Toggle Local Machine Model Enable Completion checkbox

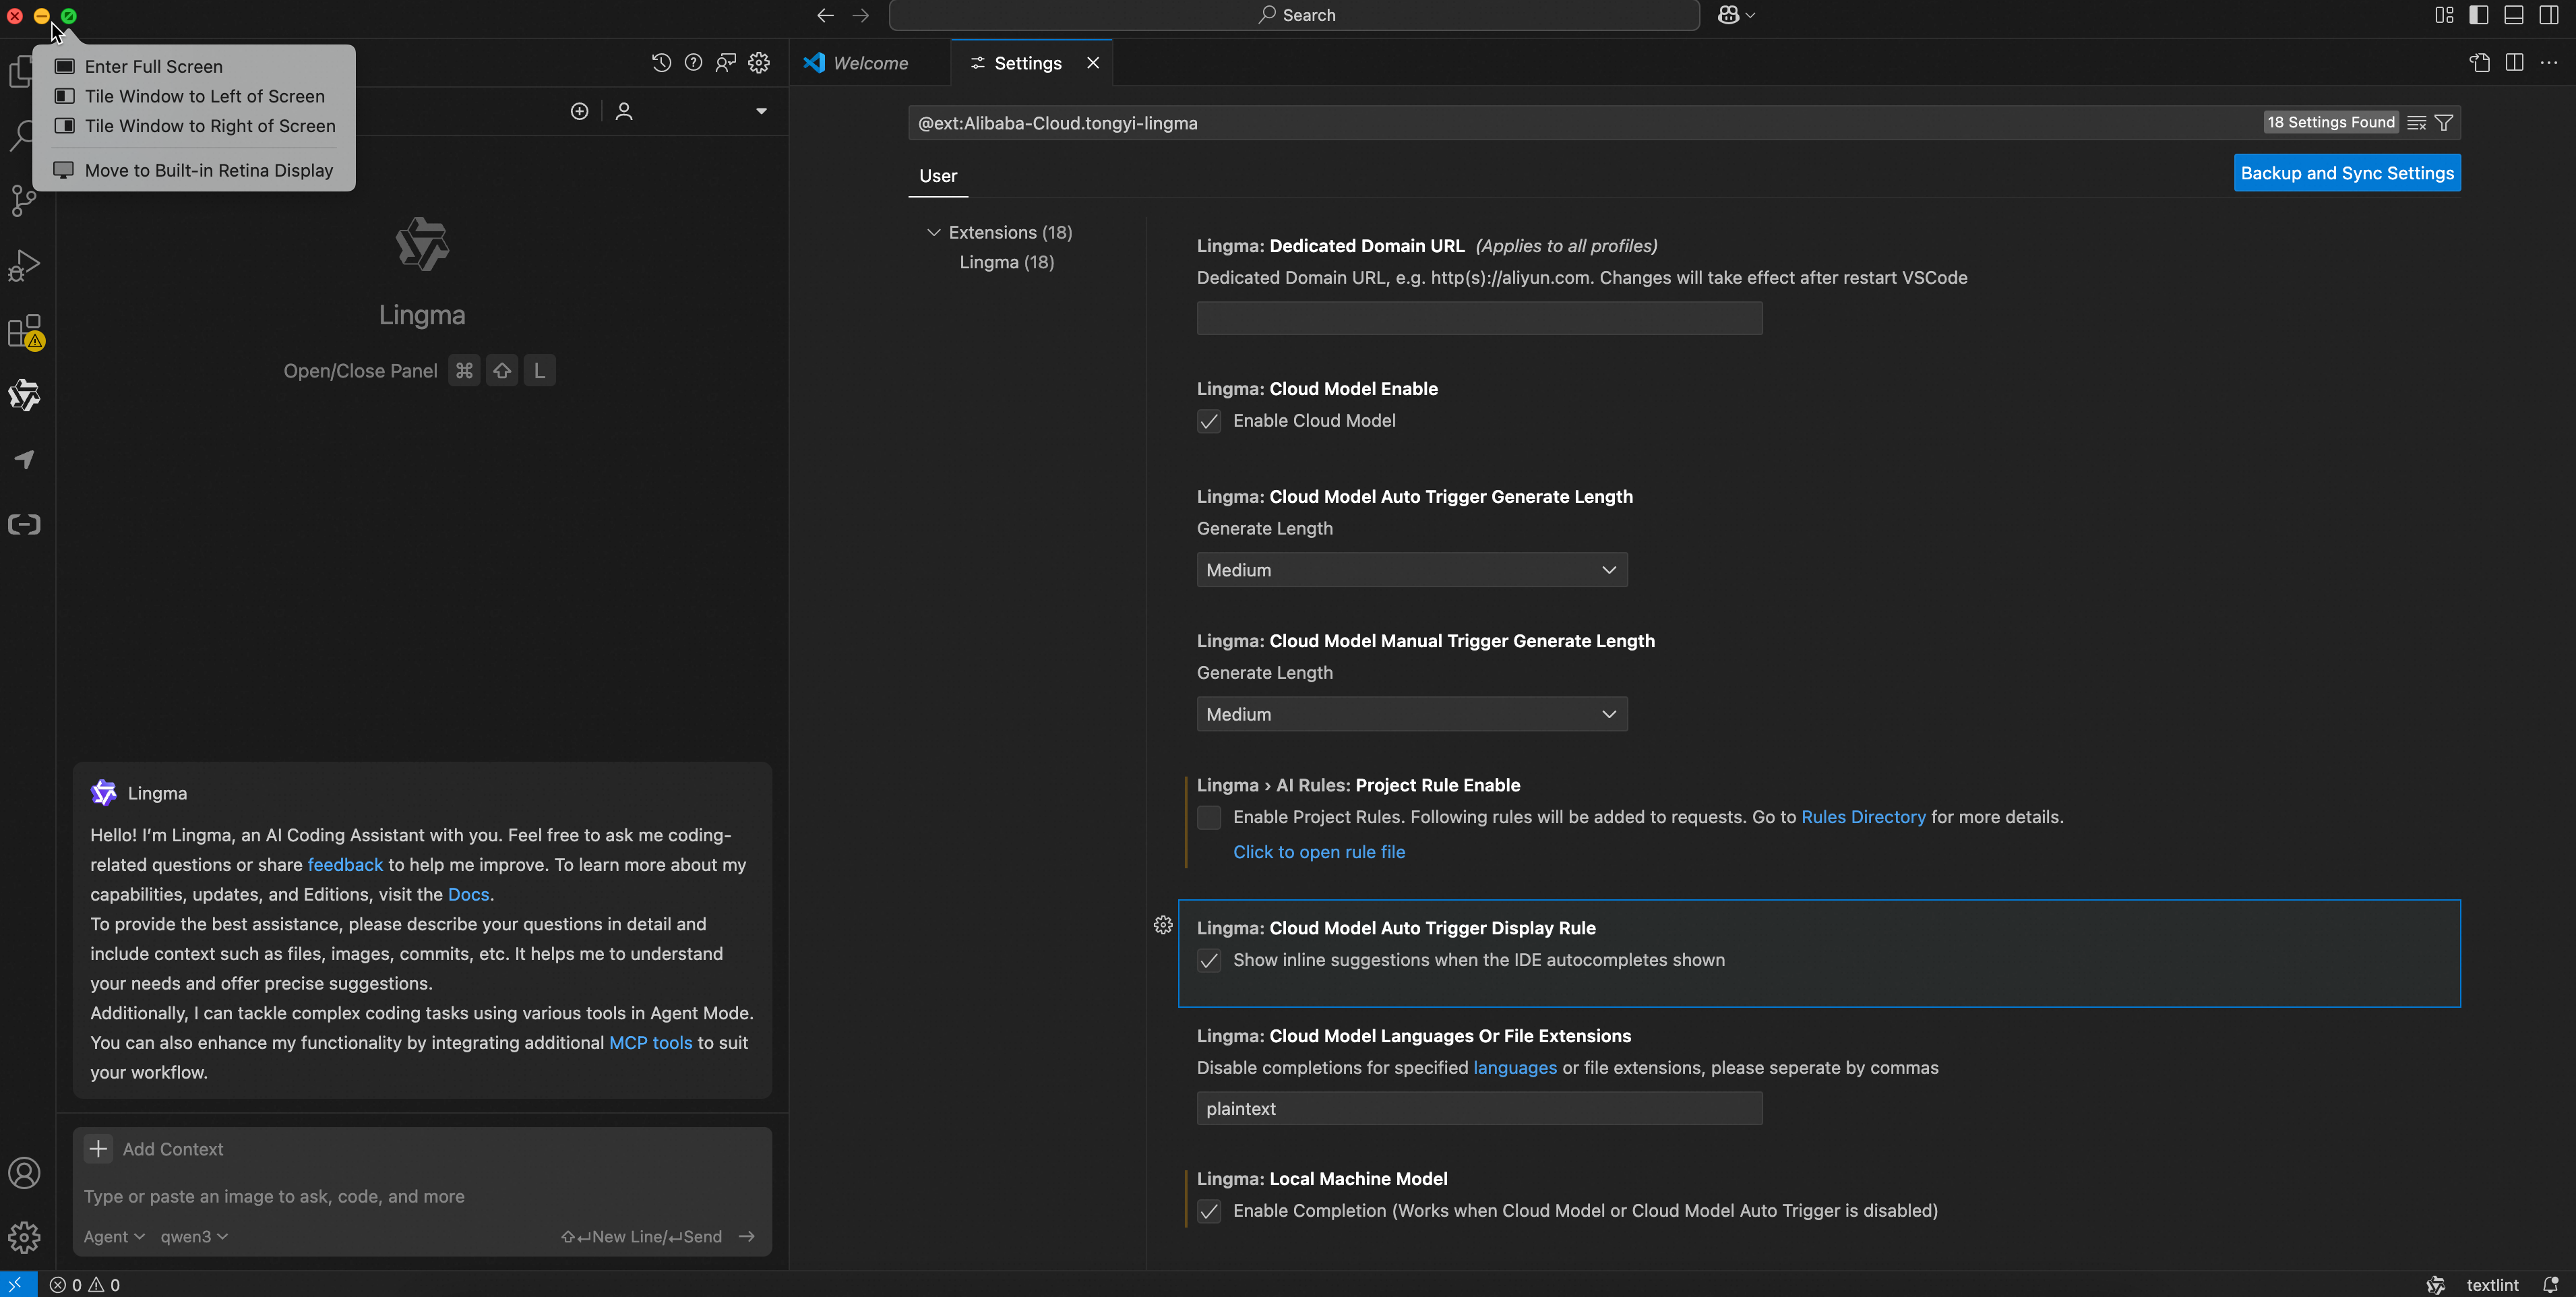tap(1209, 1212)
